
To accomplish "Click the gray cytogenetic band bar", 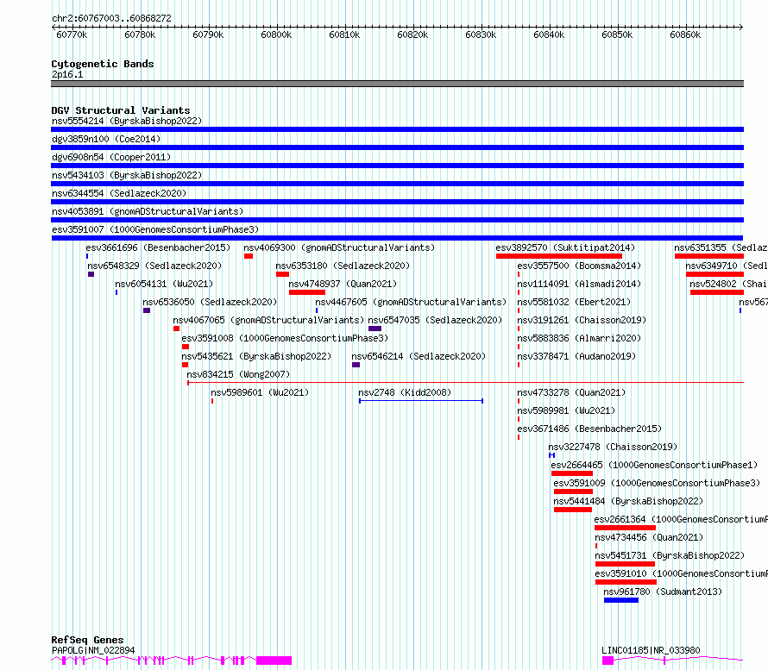I will click(397, 84).
